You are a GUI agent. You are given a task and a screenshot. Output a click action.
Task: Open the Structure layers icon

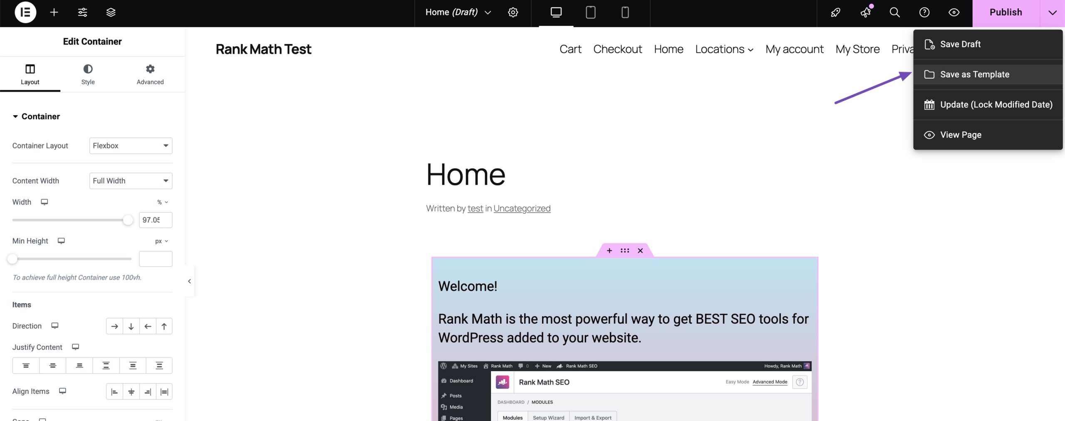point(111,12)
